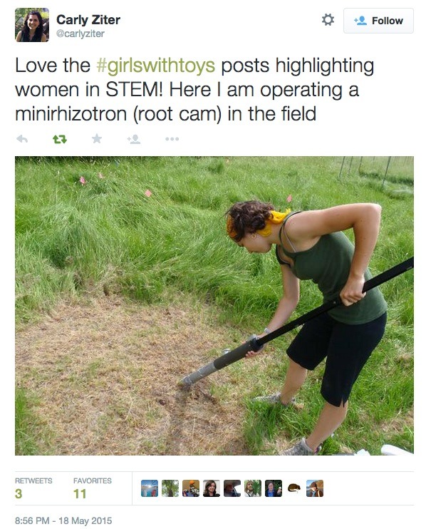Viewport: 426px width, 529px height.
Task: Open the tweet timestamp 18 May 2015
Action: pyautogui.click(x=63, y=520)
